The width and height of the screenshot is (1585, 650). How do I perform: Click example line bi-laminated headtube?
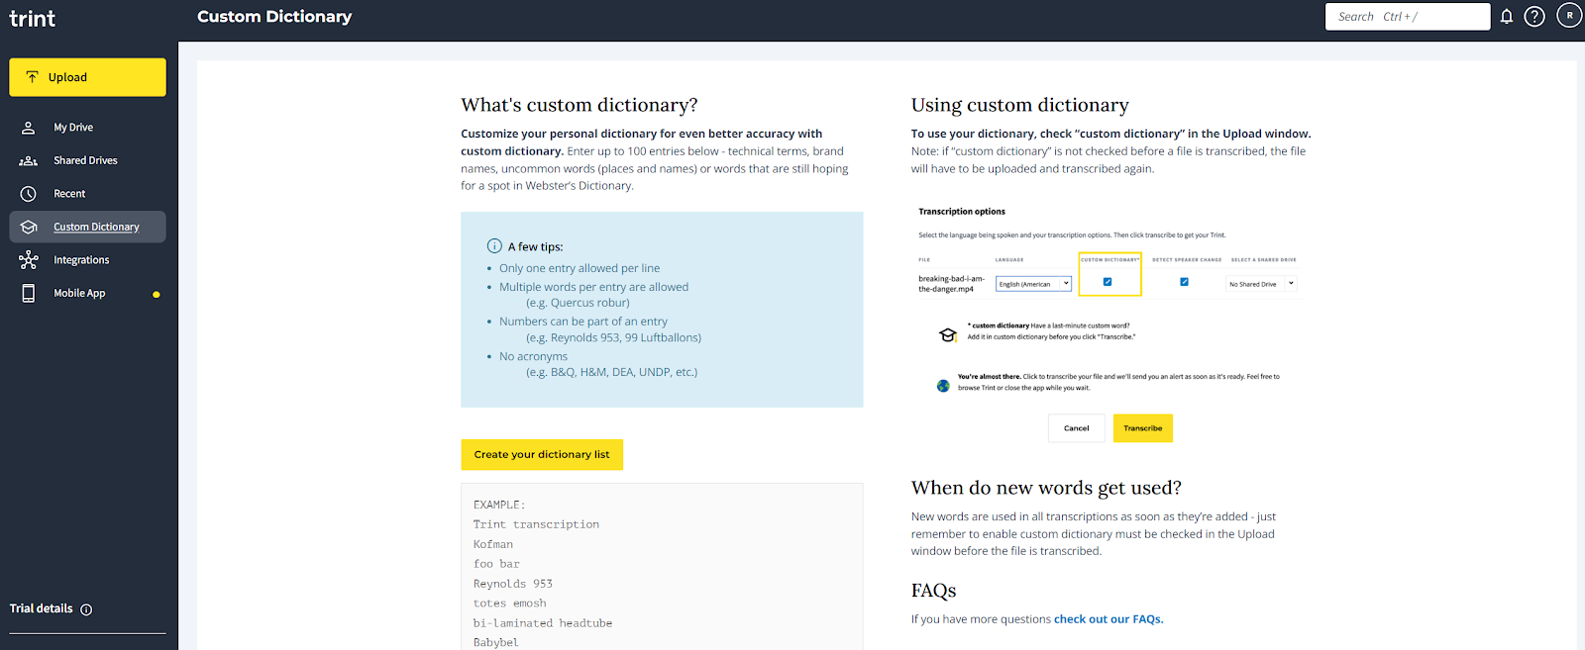coord(543,623)
